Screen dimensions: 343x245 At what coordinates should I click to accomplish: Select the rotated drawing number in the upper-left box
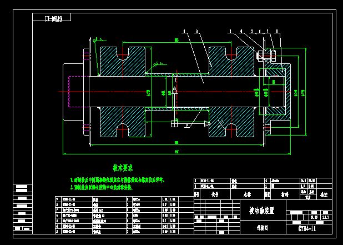54,19
